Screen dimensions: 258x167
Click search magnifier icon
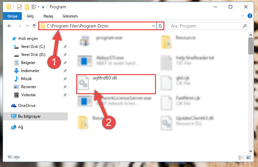(245, 26)
